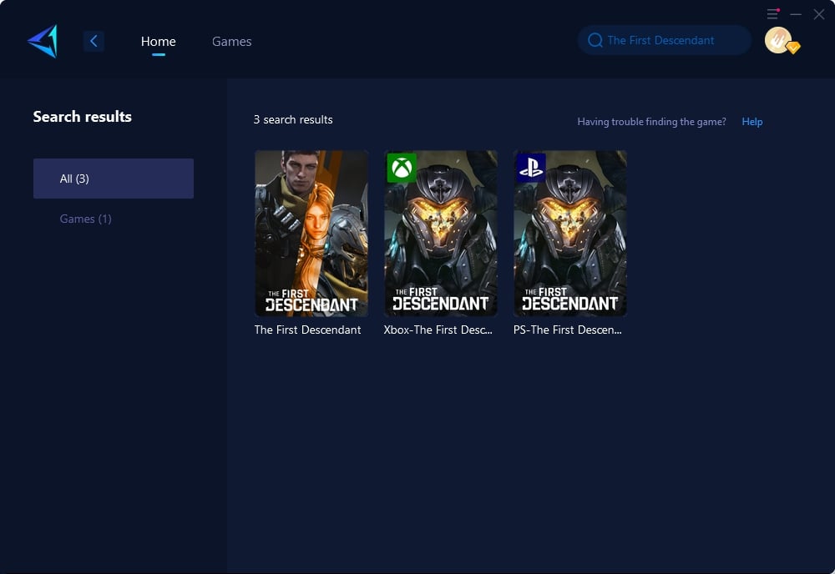Open the hamburger menu icon
Image resolution: width=835 pixels, height=574 pixels.
pos(772,14)
